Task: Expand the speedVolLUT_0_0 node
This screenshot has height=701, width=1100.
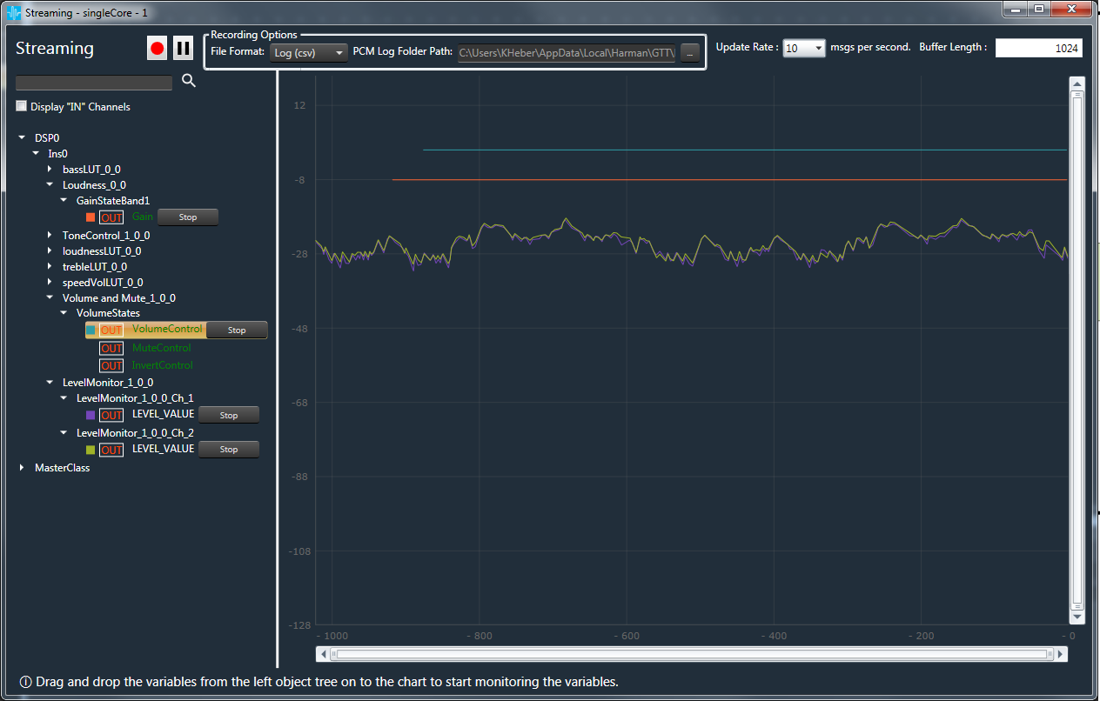Action: pyautogui.click(x=50, y=282)
